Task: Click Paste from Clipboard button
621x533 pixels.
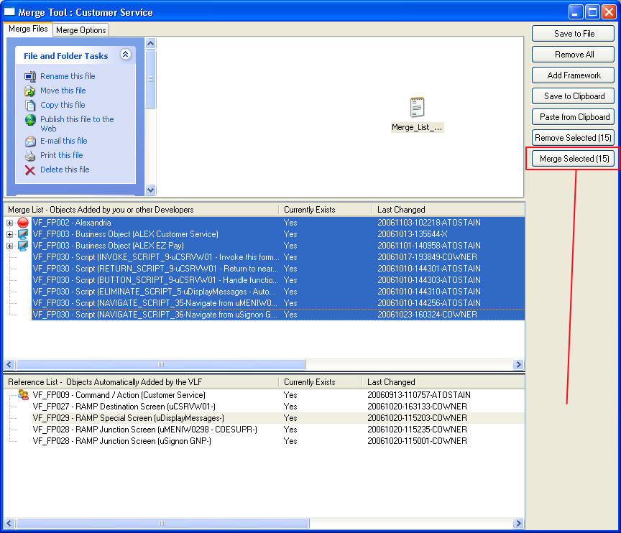Action: coord(573,117)
